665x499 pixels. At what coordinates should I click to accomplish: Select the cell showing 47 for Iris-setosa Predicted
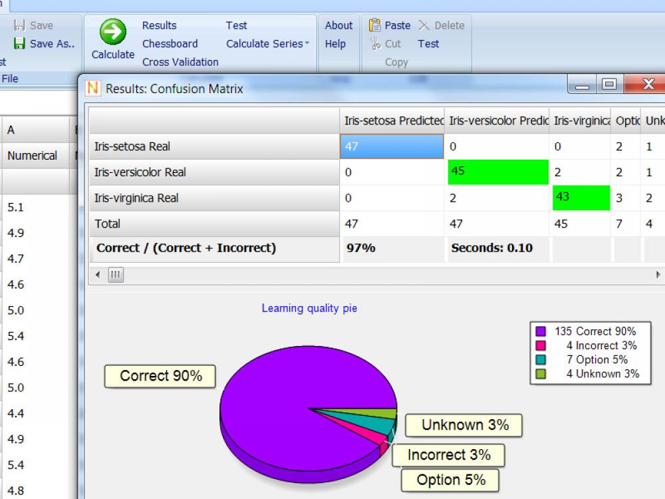(392, 146)
